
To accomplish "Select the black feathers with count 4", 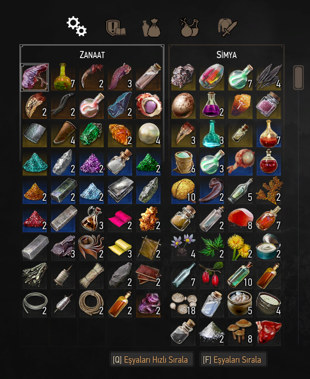I will coord(269,77).
